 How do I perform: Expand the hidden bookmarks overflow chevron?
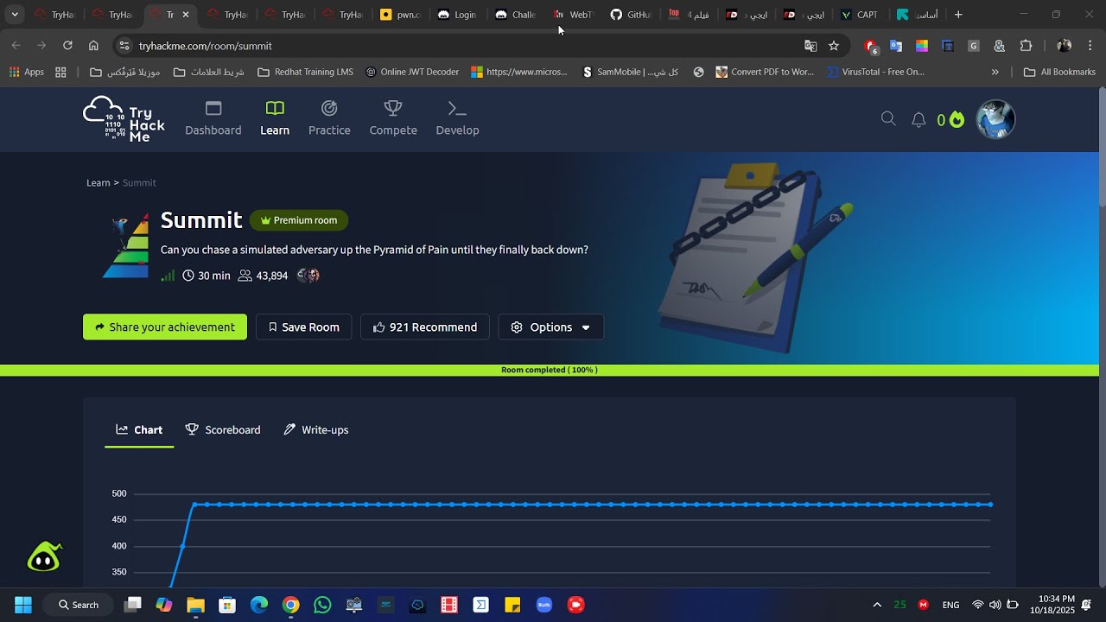click(995, 73)
